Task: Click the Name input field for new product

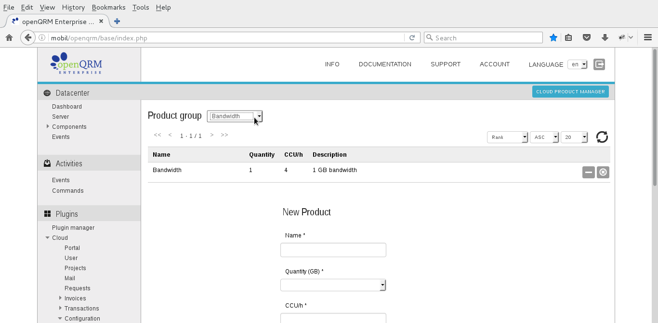Action: pyautogui.click(x=333, y=250)
